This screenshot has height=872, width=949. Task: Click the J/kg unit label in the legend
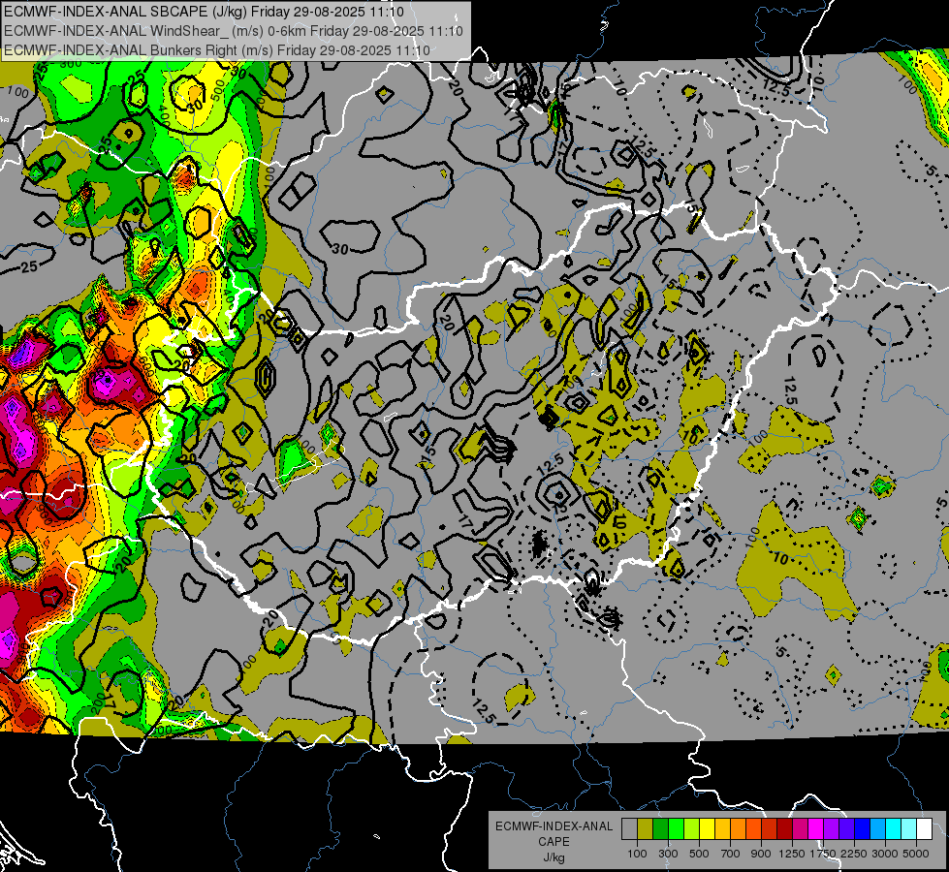point(554,857)
